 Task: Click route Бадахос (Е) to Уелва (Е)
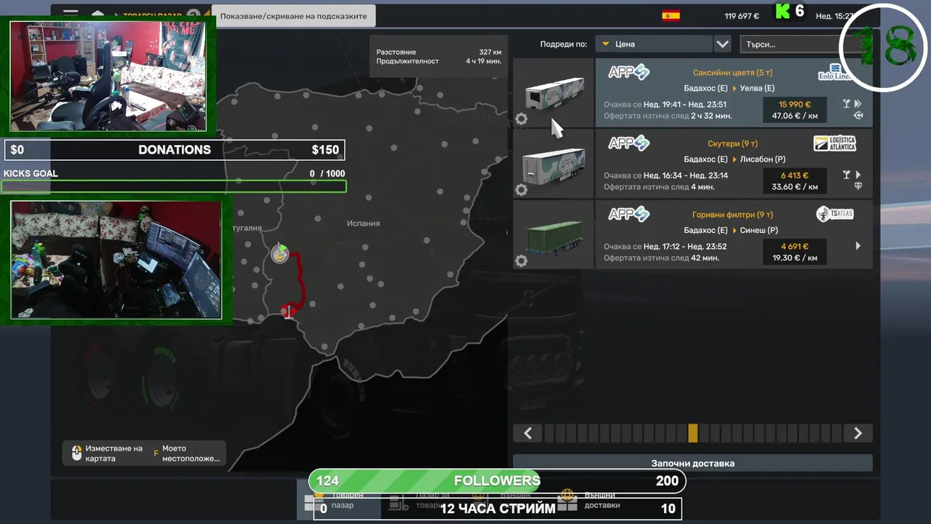729,88
